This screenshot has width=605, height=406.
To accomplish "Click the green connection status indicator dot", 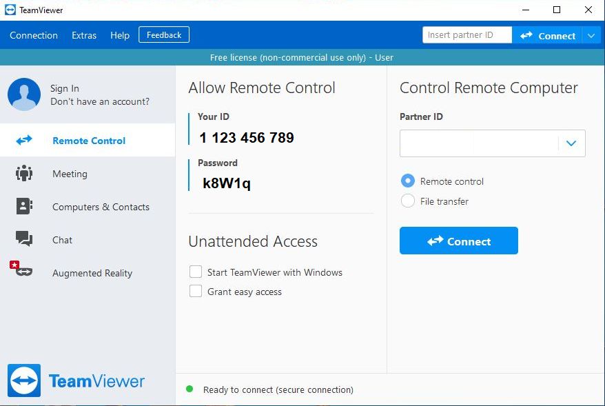I will [x=189, y=389].
